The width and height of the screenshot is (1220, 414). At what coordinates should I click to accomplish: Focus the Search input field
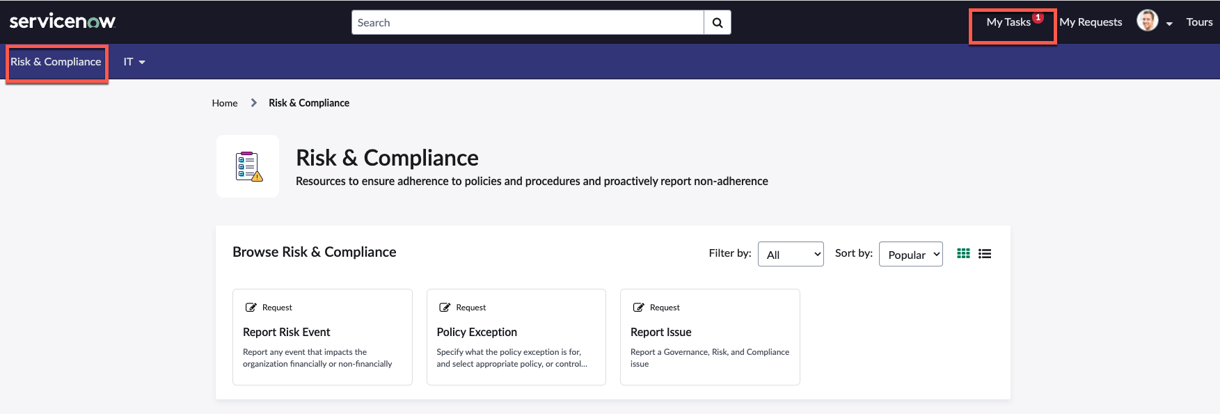click(528, 22)
